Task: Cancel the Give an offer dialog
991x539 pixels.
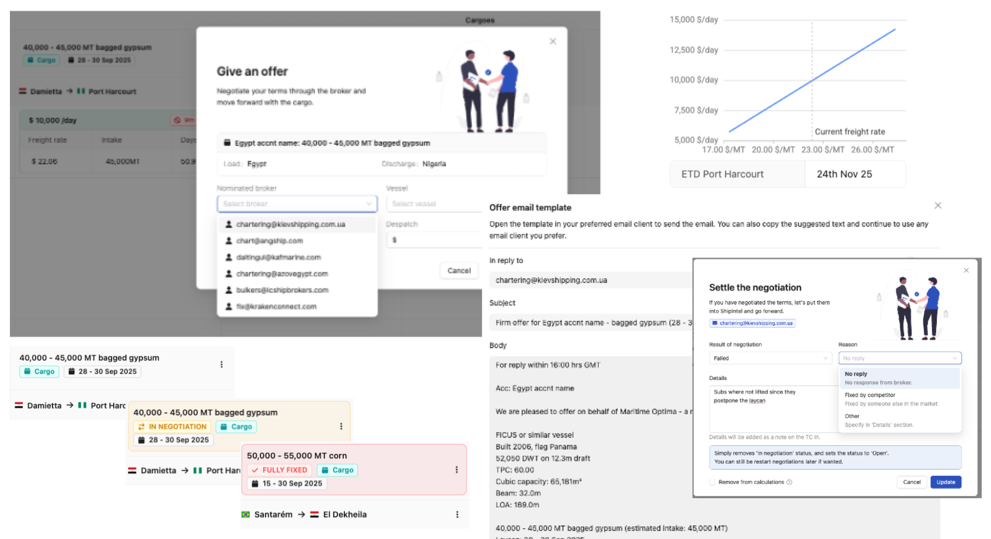Action: [459, 270]
